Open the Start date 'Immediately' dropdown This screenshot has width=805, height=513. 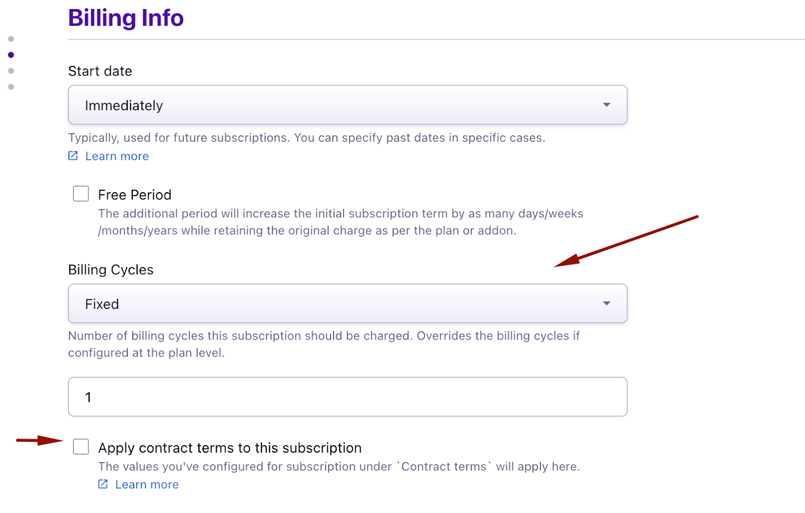coord(347,105)
